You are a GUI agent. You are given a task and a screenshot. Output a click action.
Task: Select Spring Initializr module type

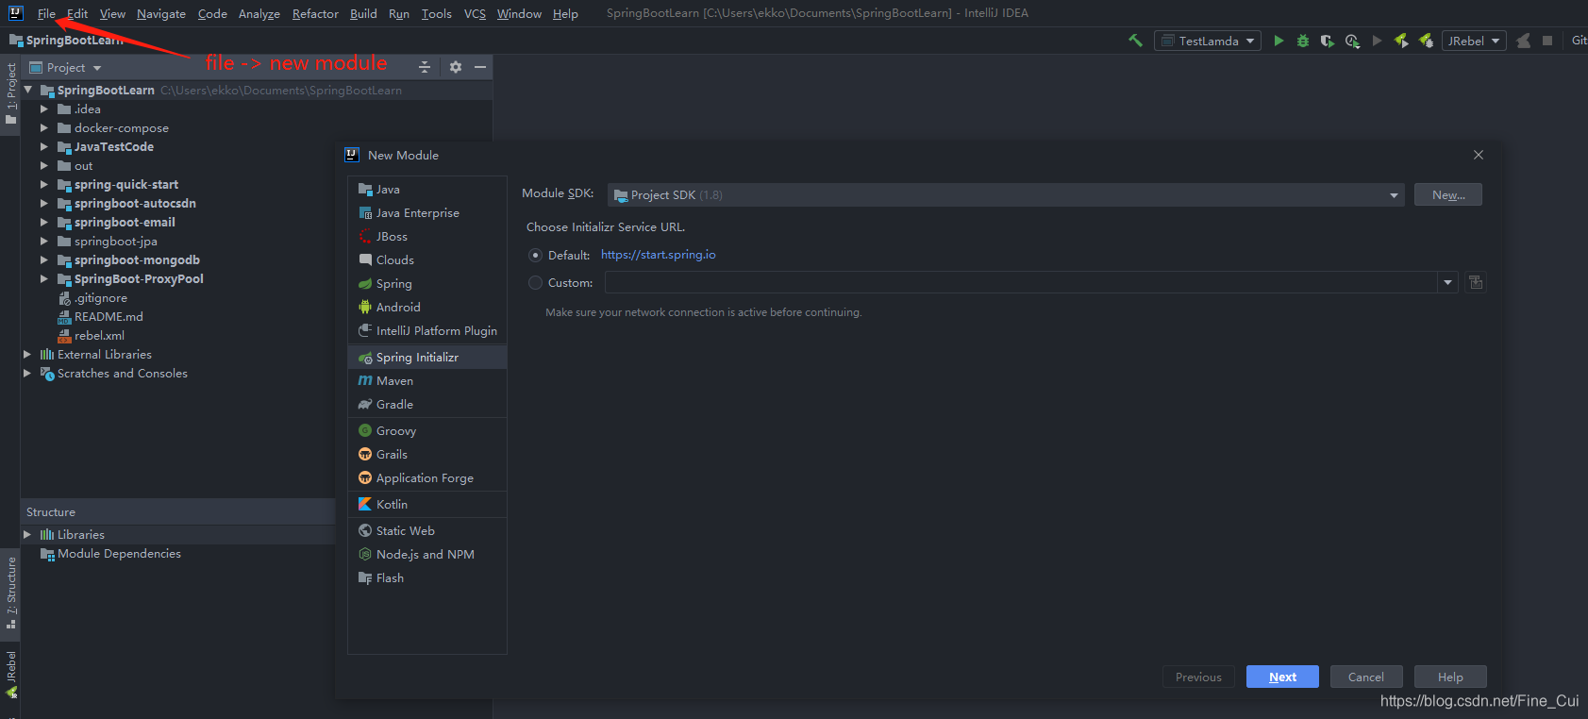coord(427,358)
